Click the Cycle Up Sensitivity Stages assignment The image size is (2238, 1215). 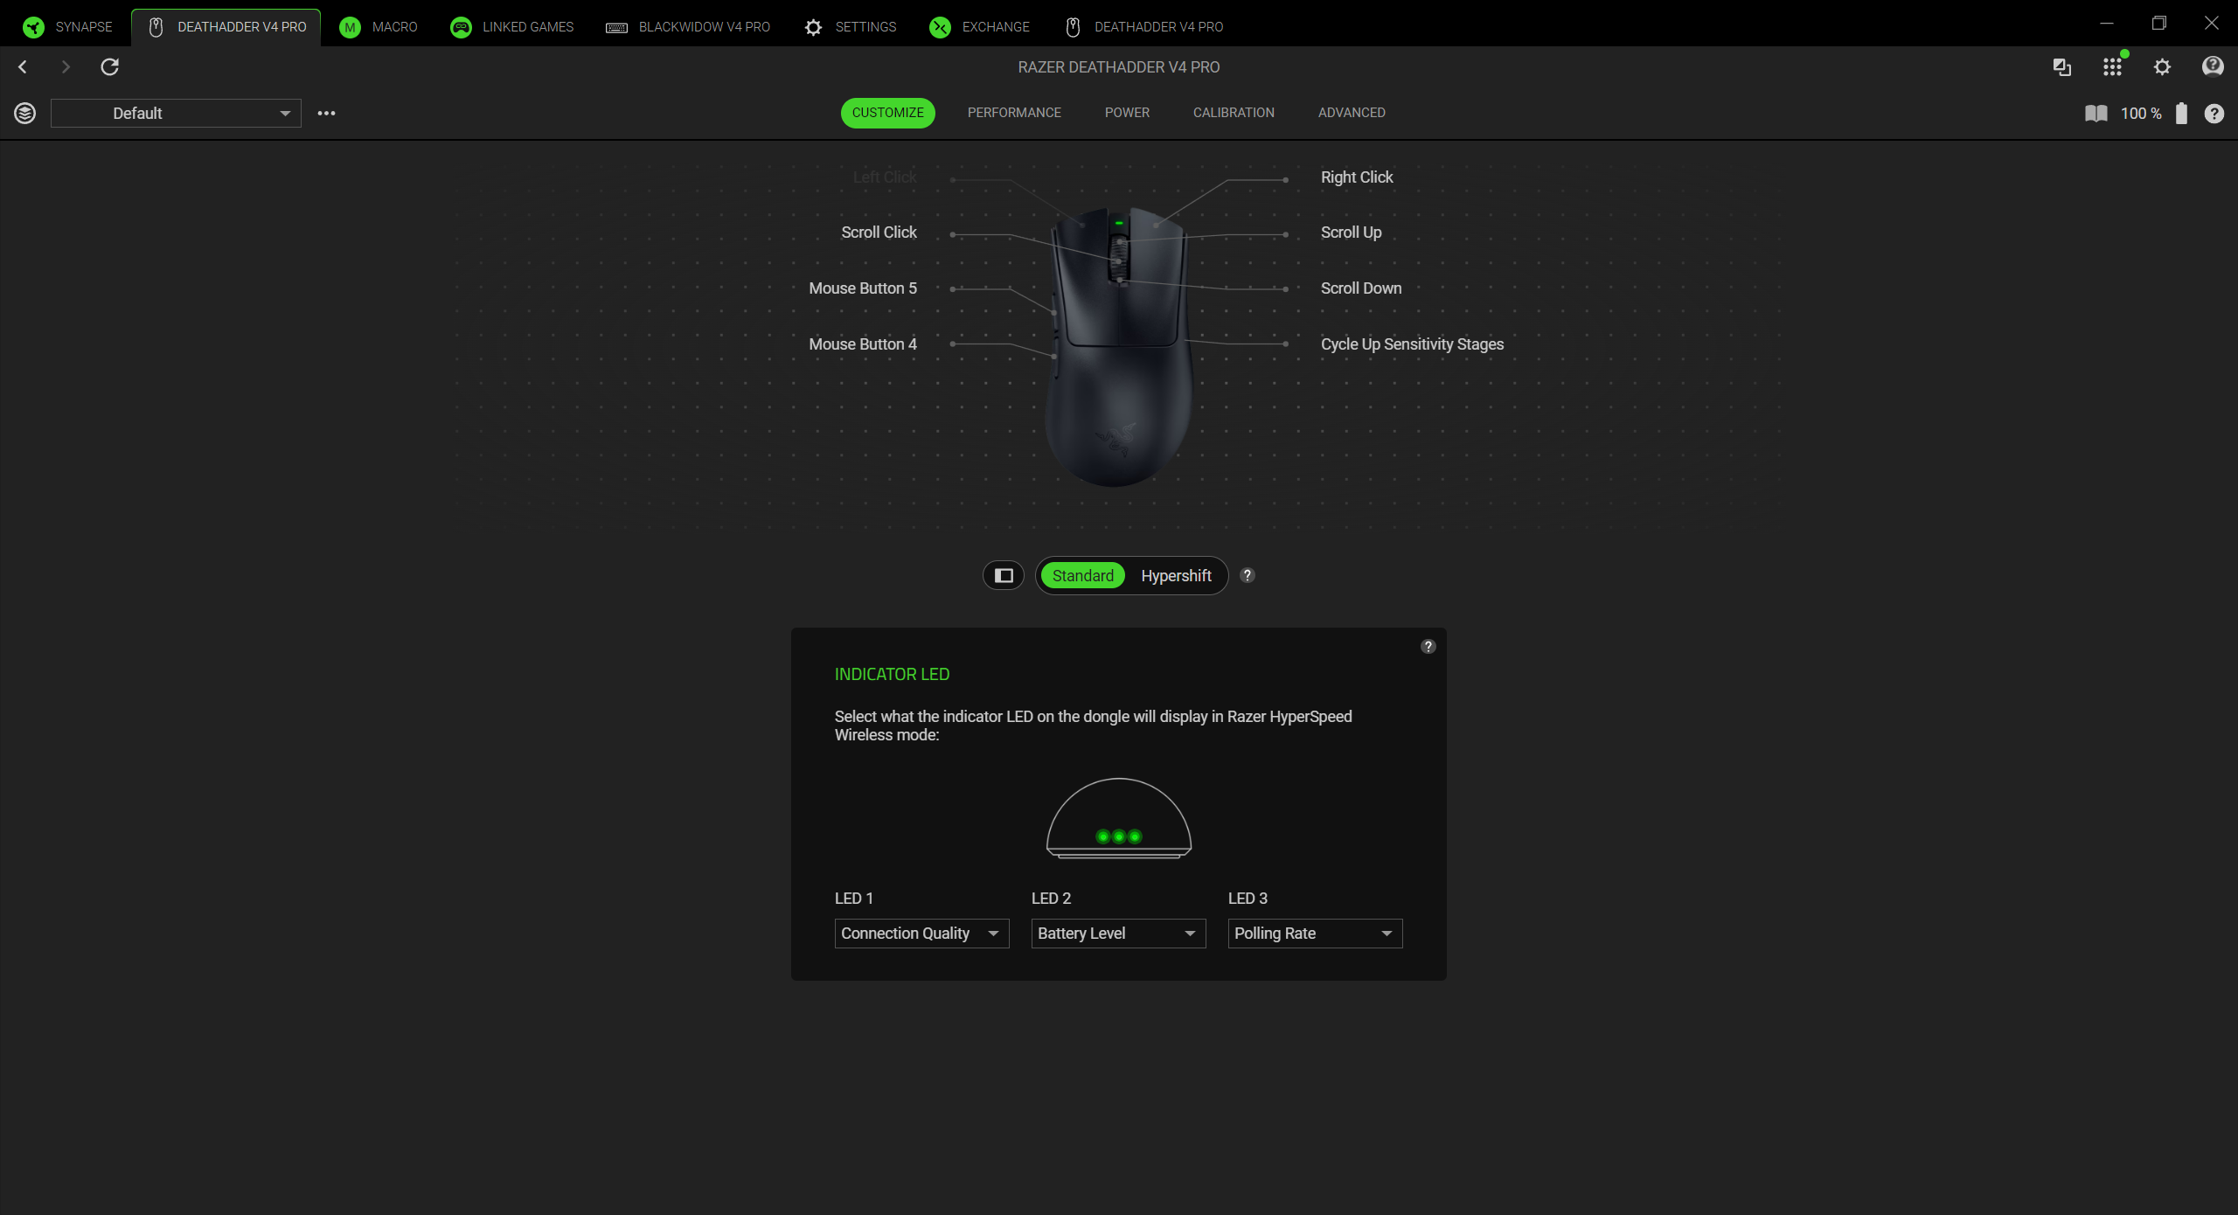1412,344
